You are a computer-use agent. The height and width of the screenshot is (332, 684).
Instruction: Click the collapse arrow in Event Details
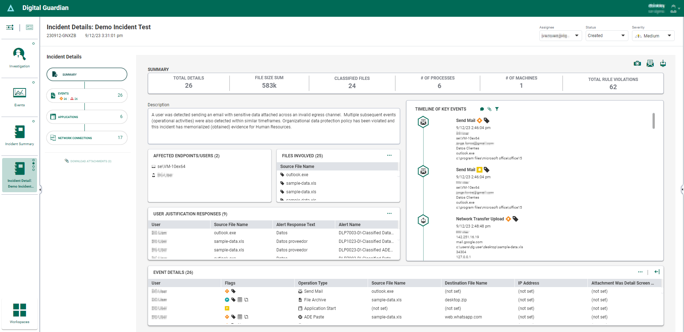pos(657,272)
